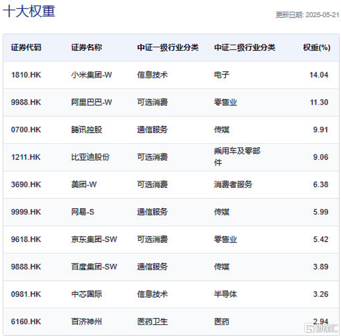Select the 中证二级行业分类 column header
The image size is (341, 336).
tap(245, 47)
